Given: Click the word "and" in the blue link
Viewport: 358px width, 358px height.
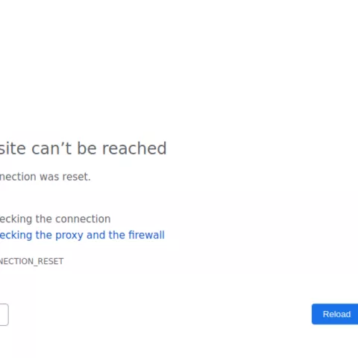Looking at the screenshot, I should (x=95, y=235).
